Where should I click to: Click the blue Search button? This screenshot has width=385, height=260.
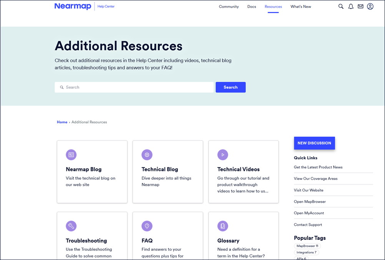(231, 87)
